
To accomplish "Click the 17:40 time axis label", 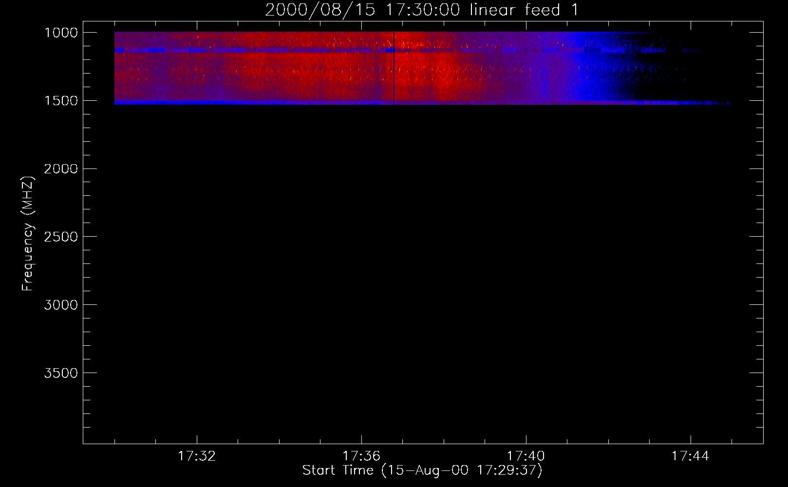I will point(526,456).
